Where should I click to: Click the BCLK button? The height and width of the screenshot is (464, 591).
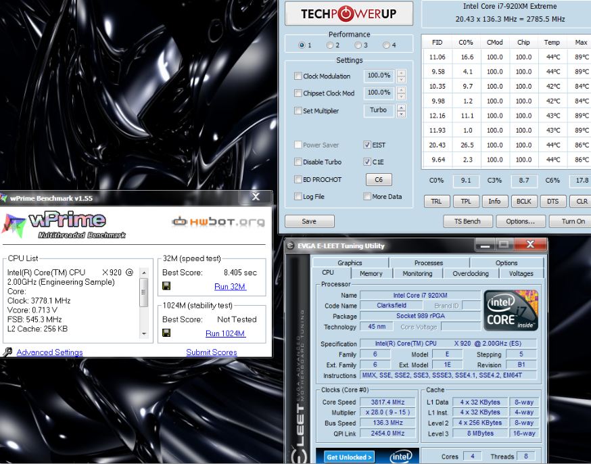524,202
